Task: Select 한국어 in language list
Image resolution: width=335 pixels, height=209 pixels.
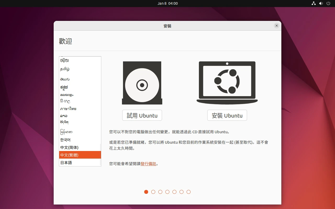Action: 65,140
